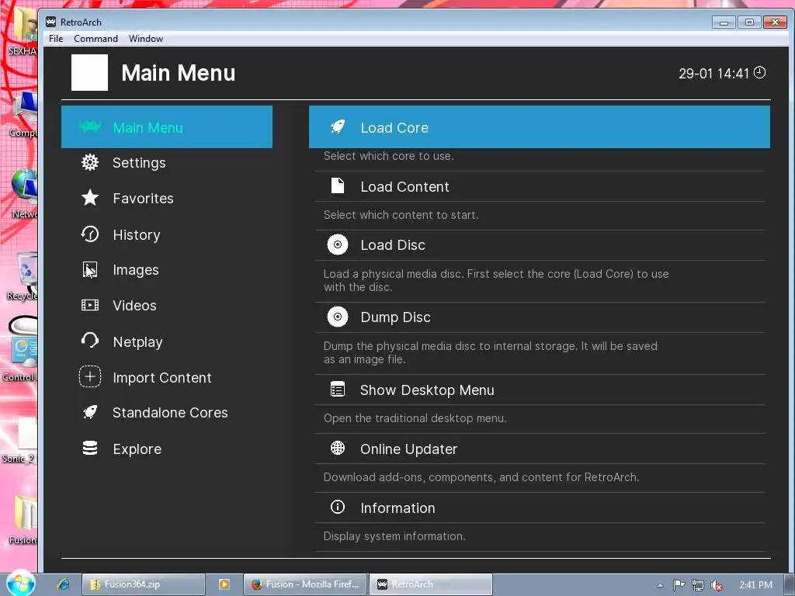Select the Load Content entry label
Screen dimensions: 795x596
pyautogui.click(x=404, y=187)
